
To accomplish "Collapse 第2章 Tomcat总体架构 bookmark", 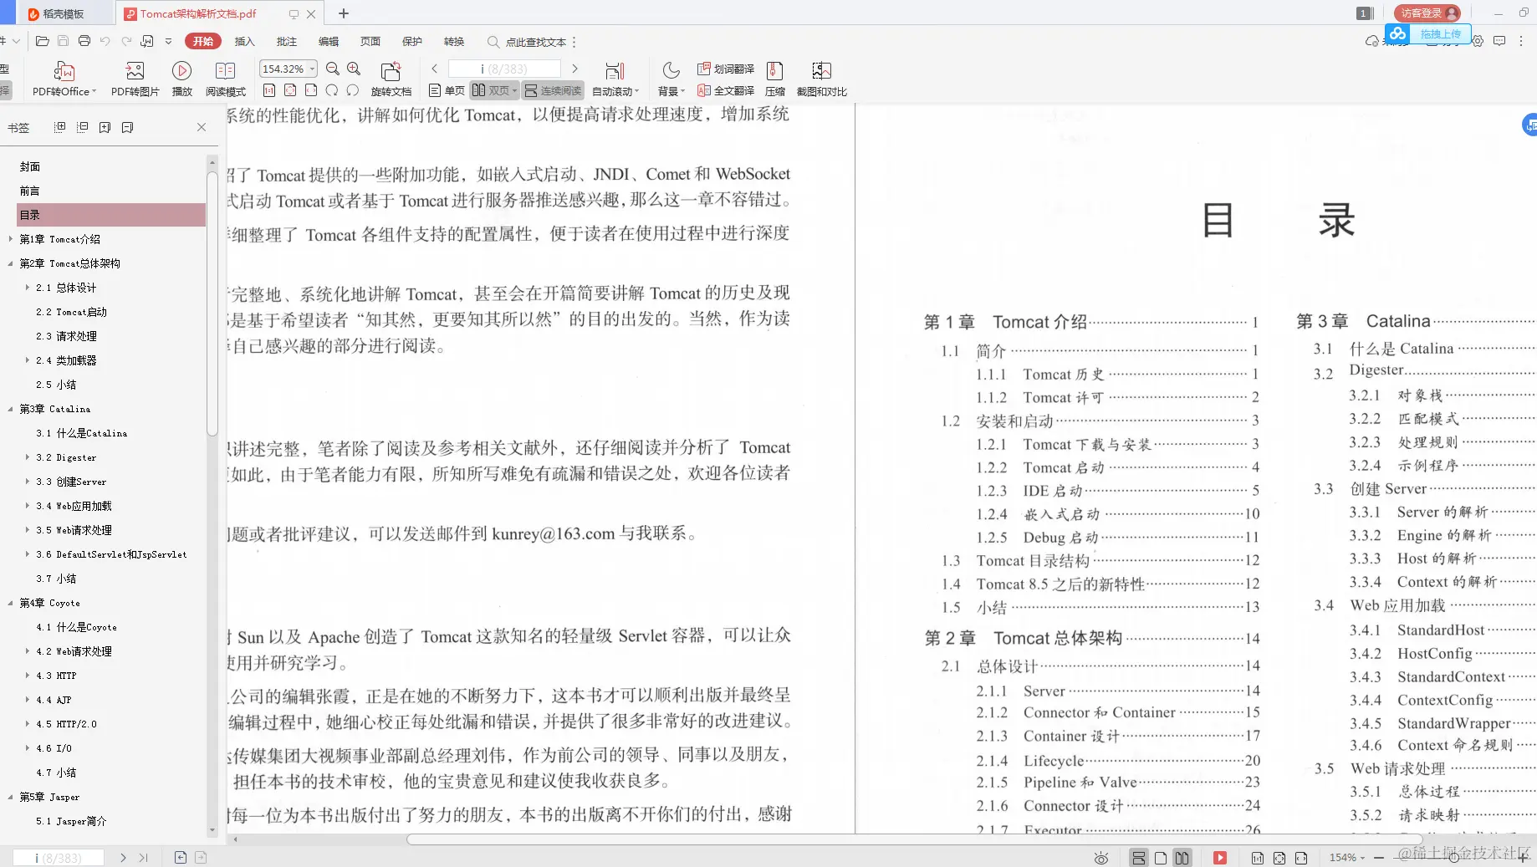I will pyautogui.click(x=10, y=263).
